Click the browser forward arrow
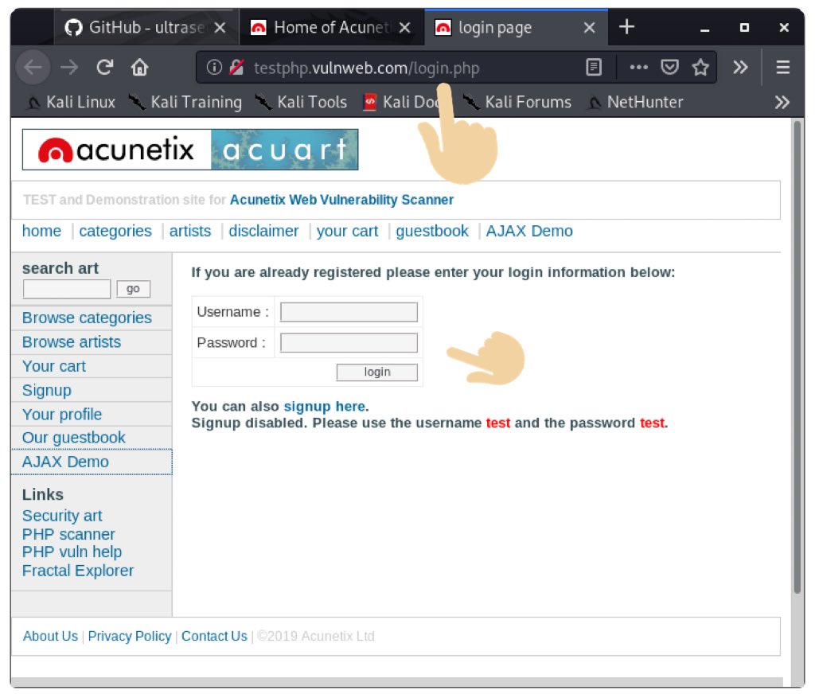The image size is (815, 698). coord(69,67)
